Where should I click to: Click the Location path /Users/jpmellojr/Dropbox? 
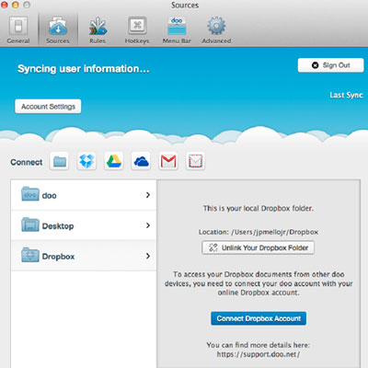click(275, 232)
